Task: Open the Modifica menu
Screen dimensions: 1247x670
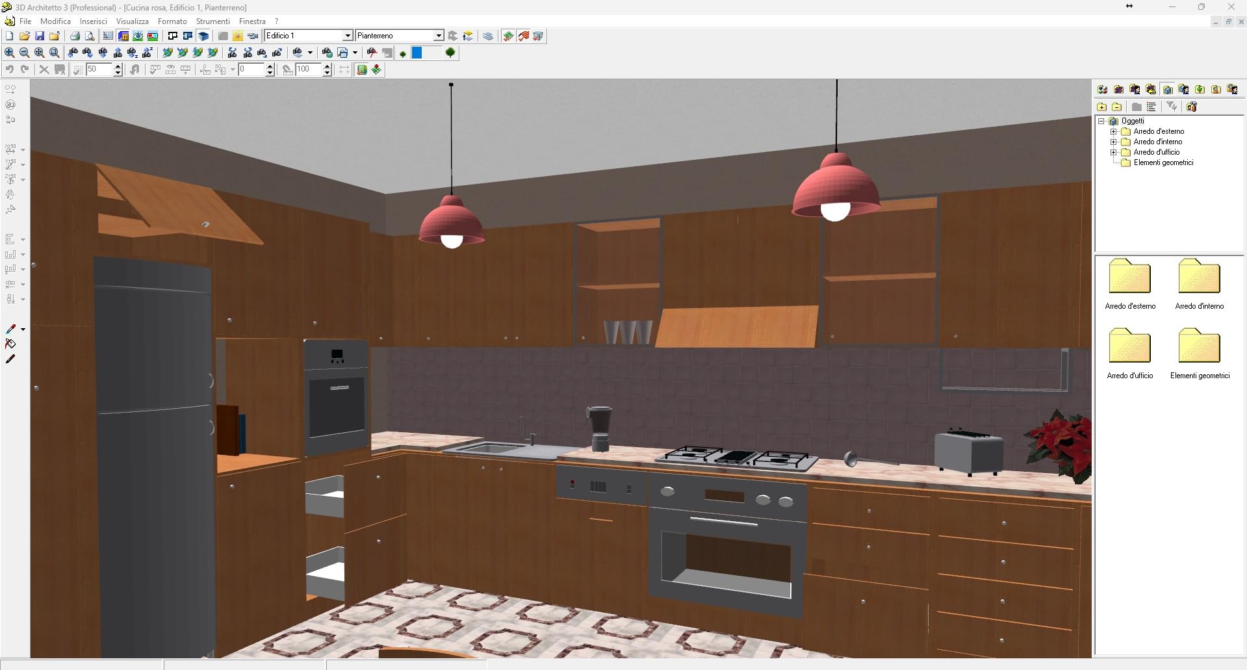Action: [55, 21]
